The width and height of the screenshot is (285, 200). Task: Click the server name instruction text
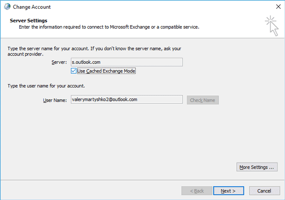(x=94, y=51)
